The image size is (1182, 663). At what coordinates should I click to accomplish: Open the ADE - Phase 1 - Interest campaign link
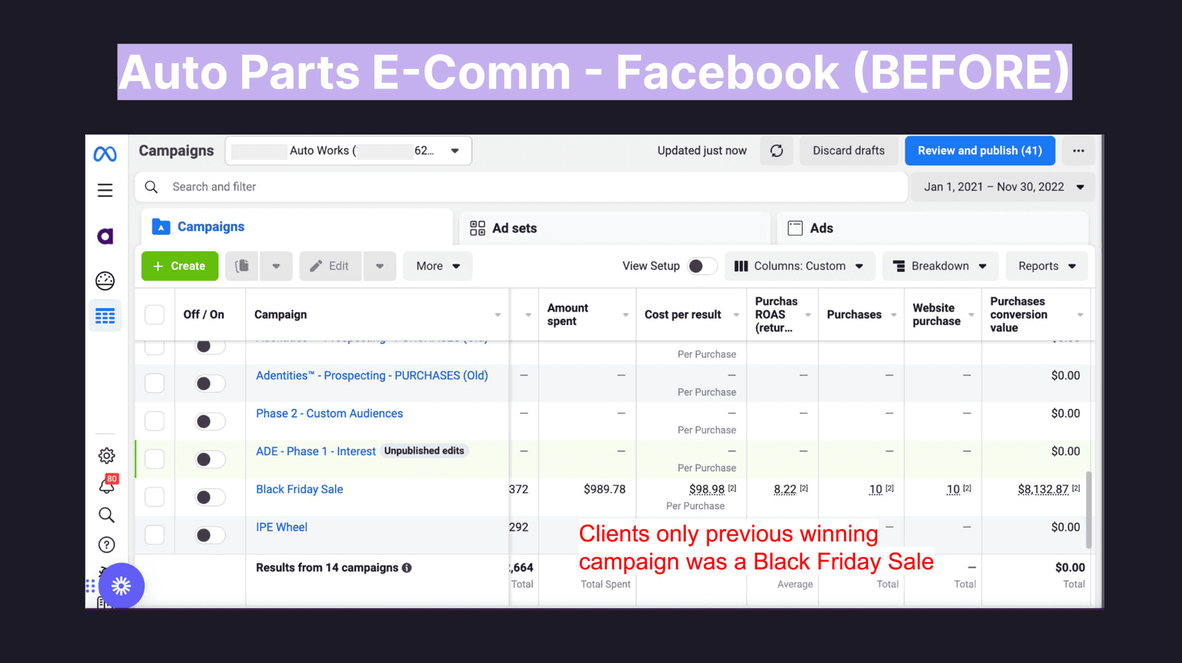tap(315, 451)
